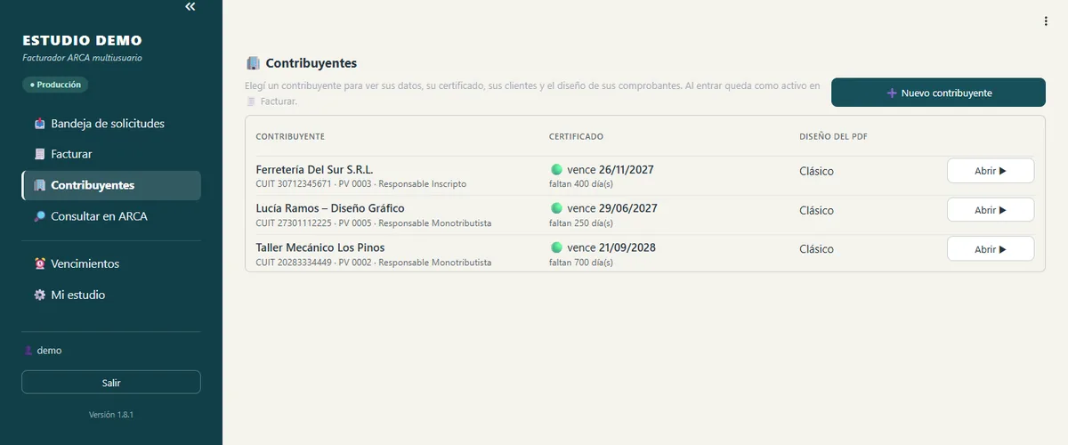Click the Producción environment badge
Image resolution: width=1068 pixels, height=445 pixels.
pyautogui.click(x=55, y=85)
